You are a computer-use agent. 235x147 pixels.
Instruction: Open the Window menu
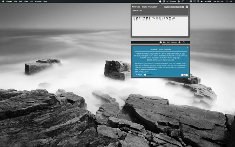pyautogui.click(x=38, y=1)
